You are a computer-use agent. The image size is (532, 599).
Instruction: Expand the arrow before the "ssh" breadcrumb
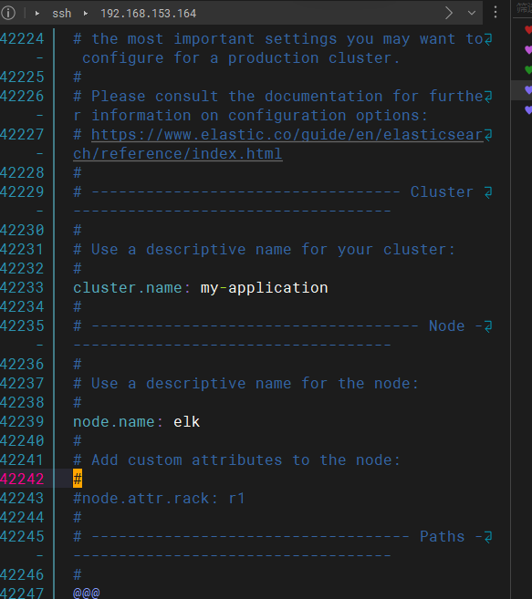tap(37, 14)
